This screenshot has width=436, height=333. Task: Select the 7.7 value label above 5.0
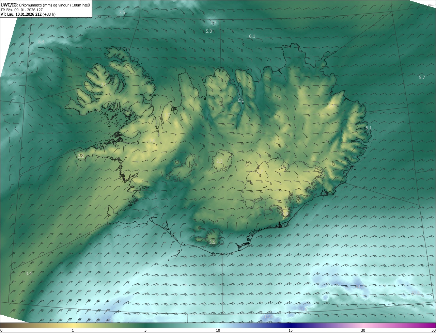coord(214,23)
